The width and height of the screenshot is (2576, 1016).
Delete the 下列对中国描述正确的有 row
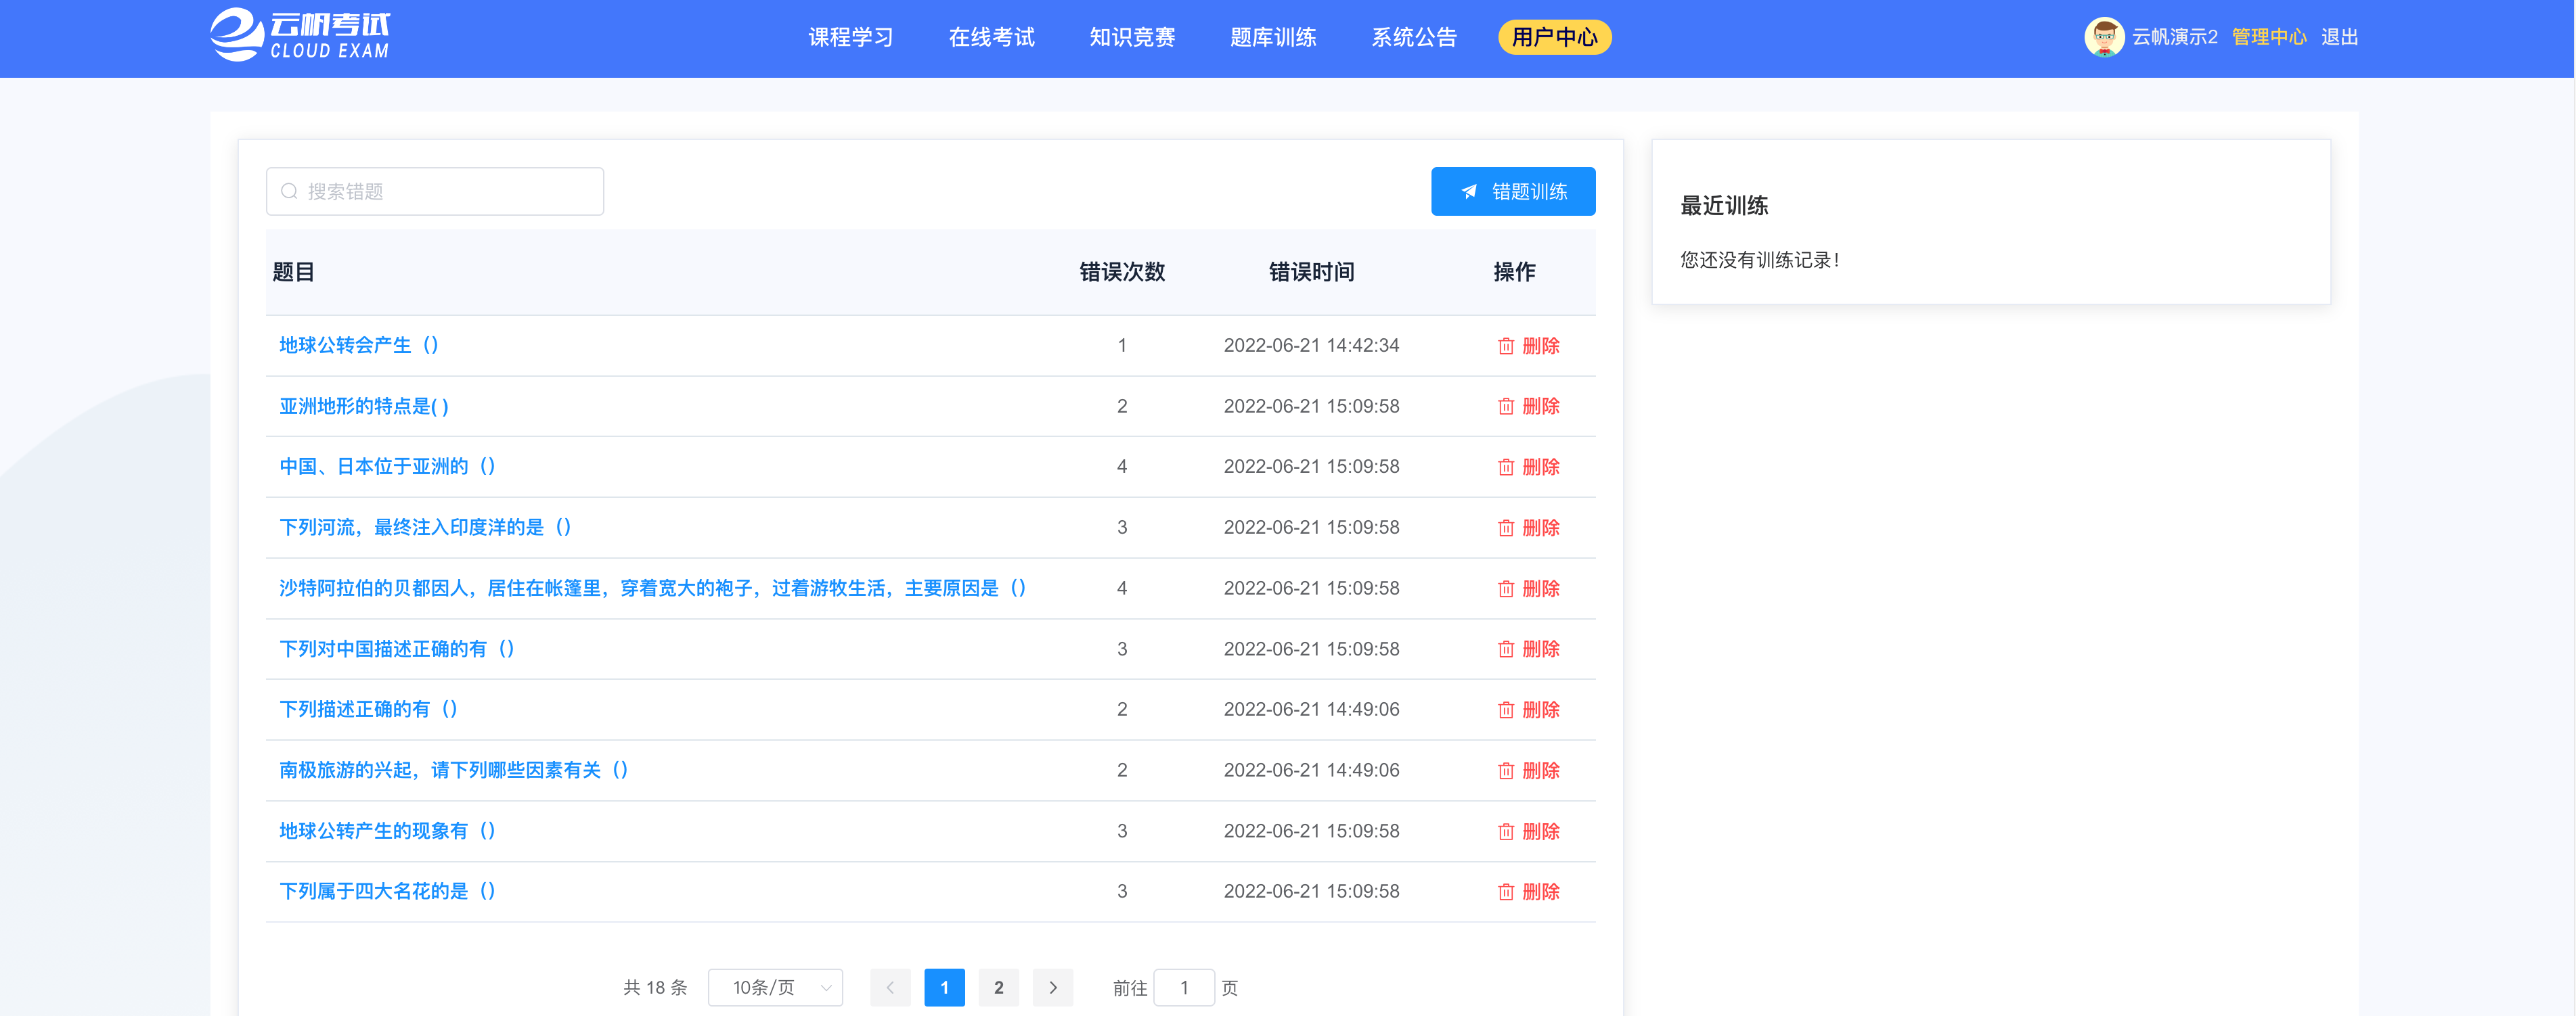[1528, 649]
